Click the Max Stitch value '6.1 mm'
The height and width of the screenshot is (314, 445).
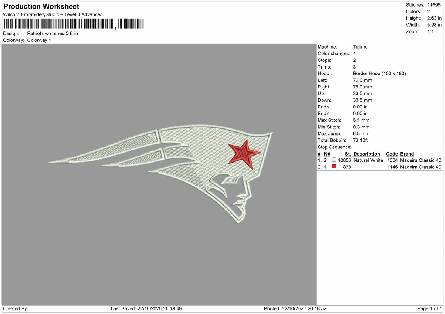361,120
